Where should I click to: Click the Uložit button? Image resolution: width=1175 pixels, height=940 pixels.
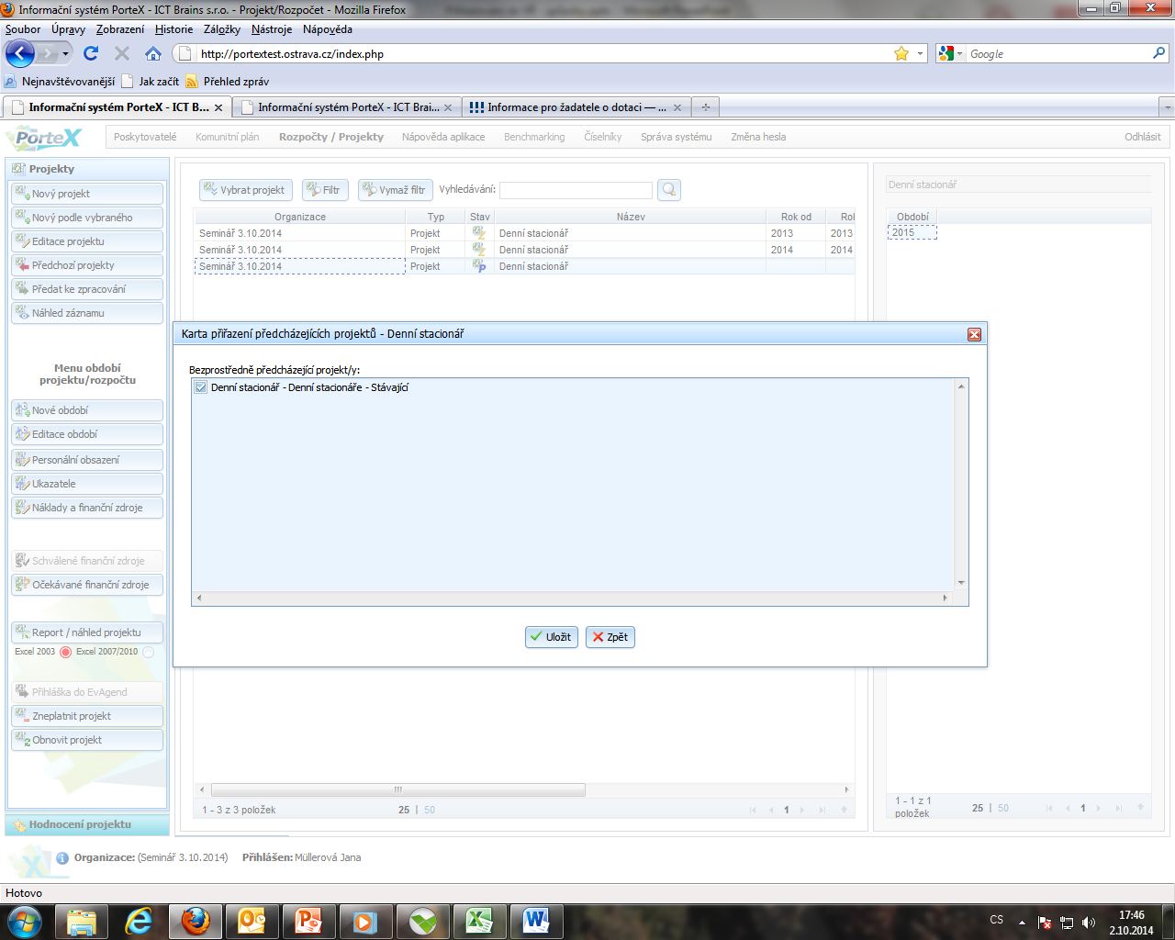point(552,637)
